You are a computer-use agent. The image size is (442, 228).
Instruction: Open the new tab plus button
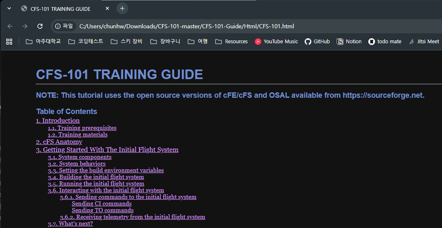pos(122,8)
